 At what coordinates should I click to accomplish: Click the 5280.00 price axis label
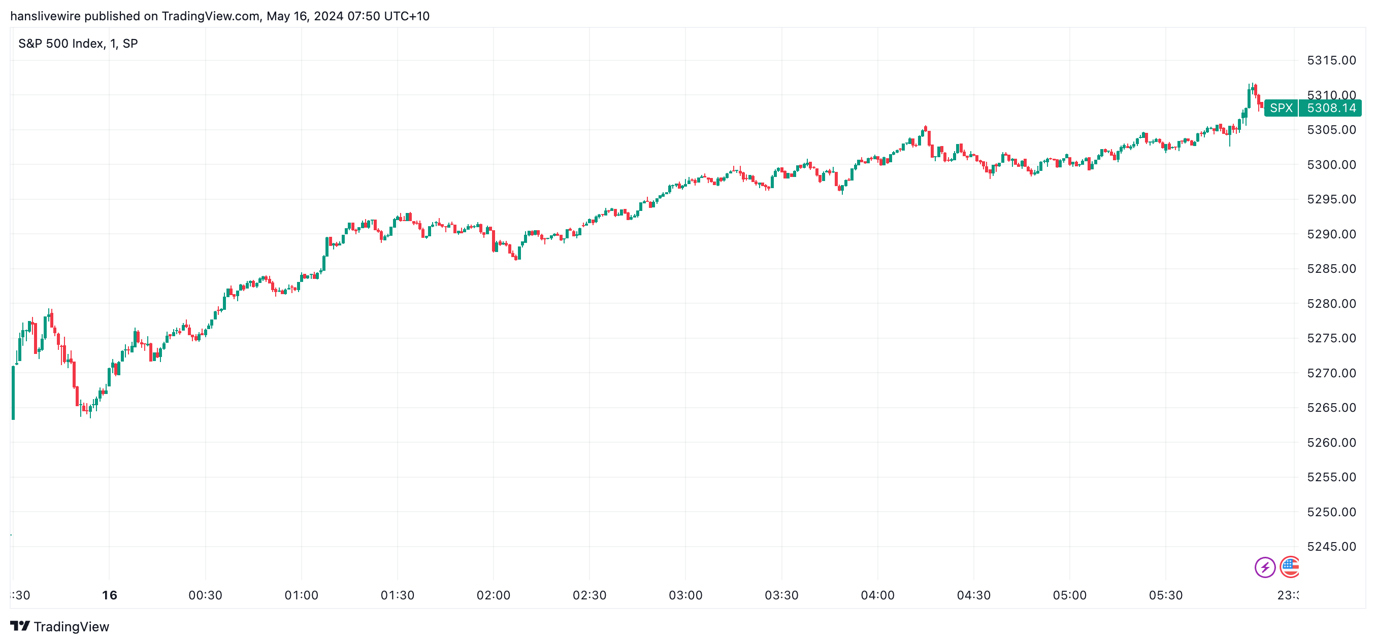1331,304
